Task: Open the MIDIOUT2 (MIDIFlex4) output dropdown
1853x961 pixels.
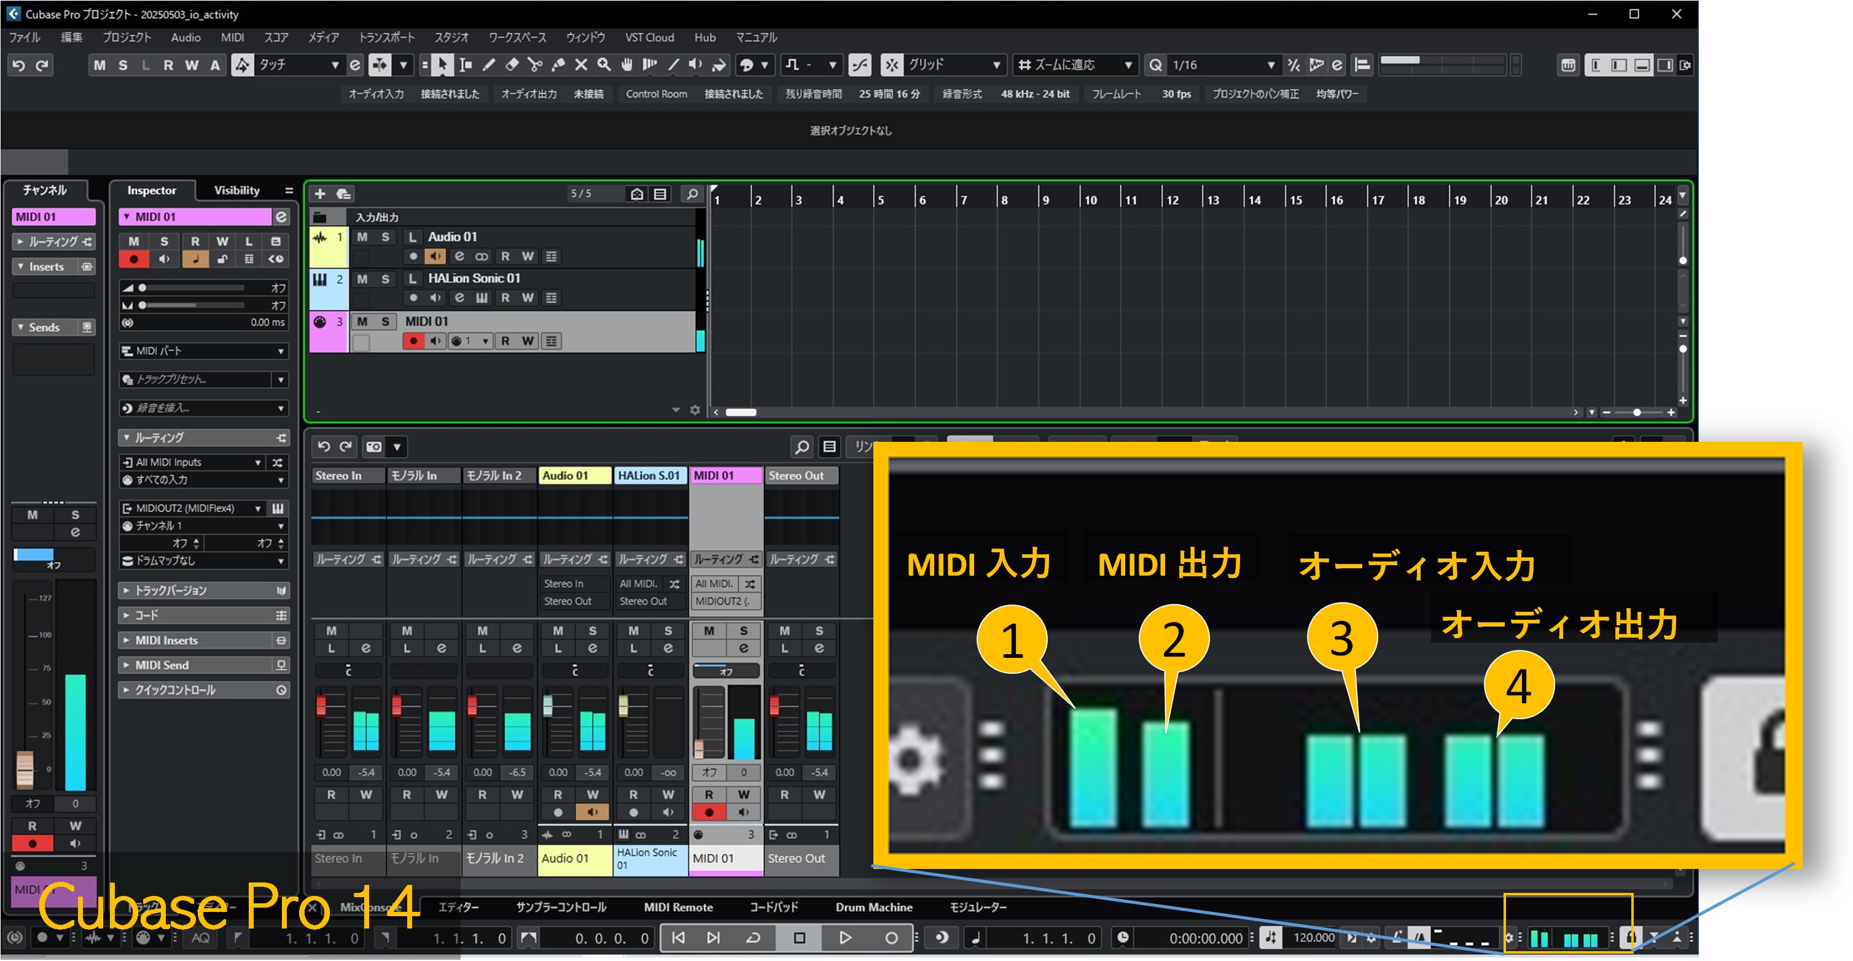Action: coord(192,509)
